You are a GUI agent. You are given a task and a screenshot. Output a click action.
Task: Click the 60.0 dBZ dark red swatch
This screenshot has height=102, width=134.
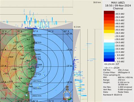(x=109, y=12)
